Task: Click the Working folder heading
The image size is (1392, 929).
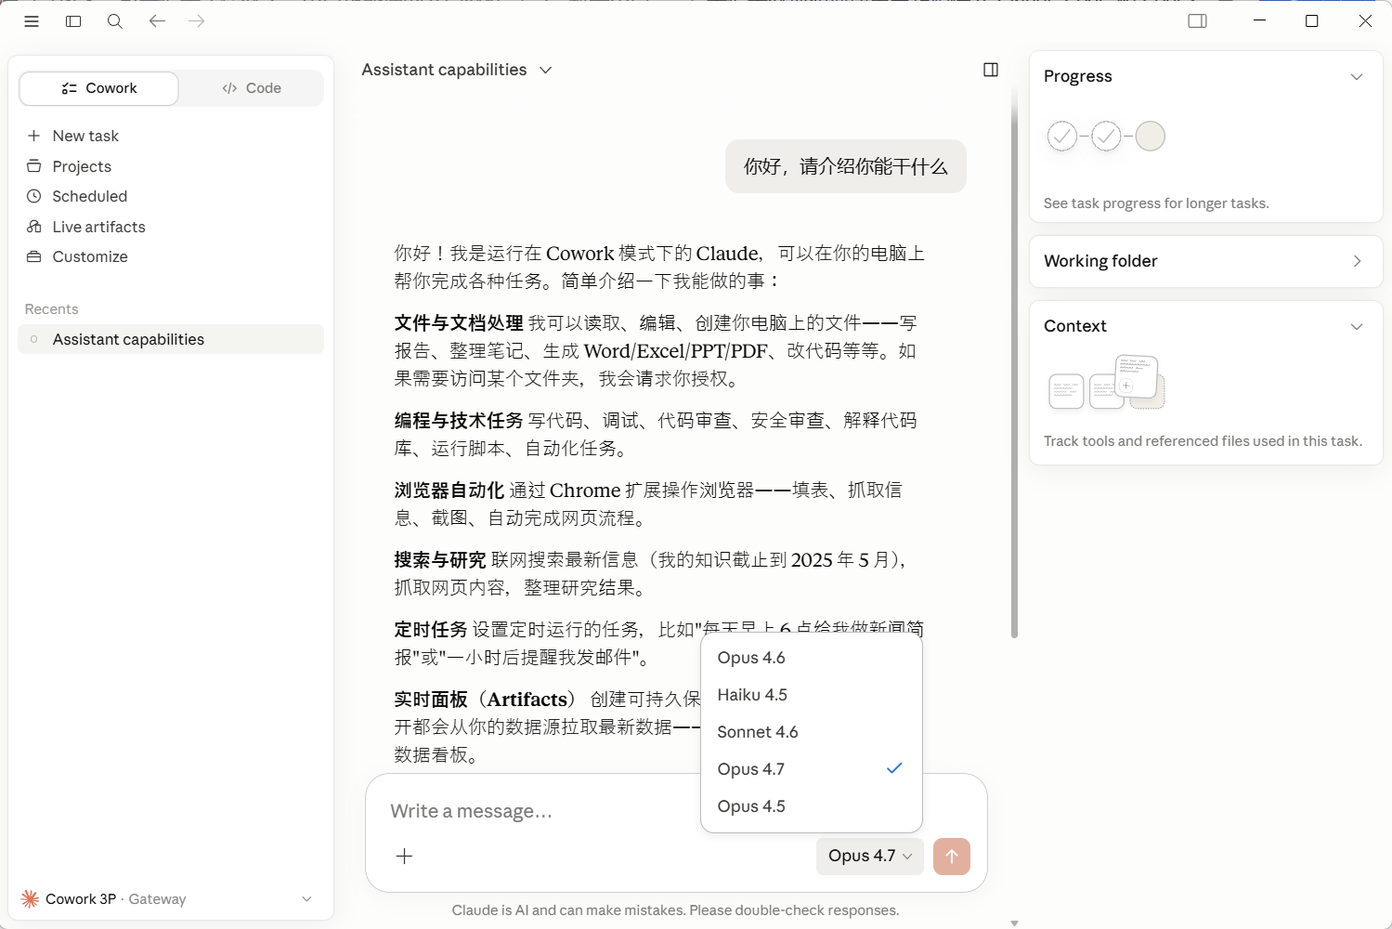Action: 1100,261
